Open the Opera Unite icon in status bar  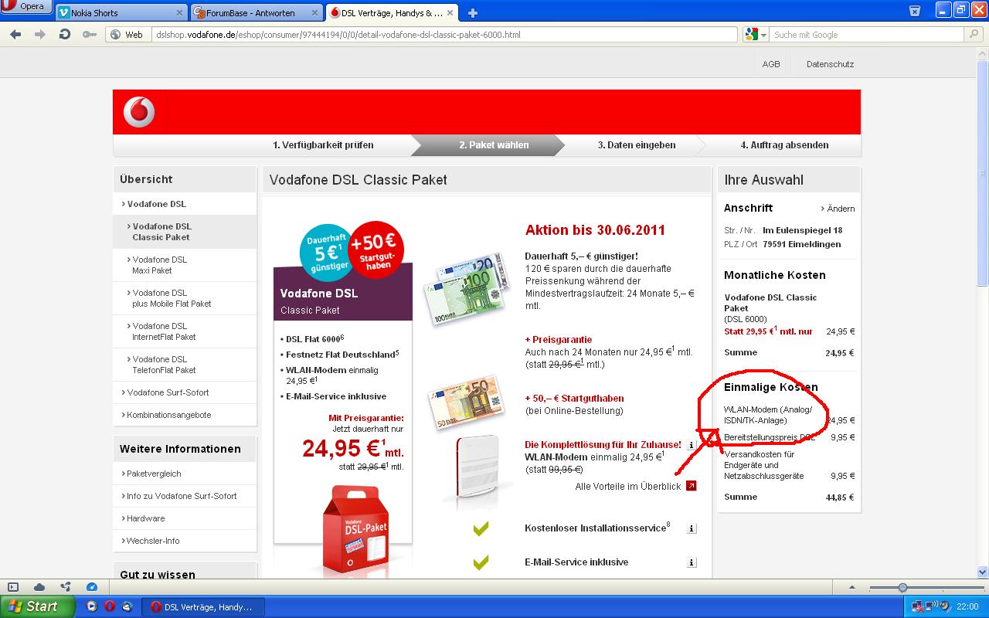(66, 587)
